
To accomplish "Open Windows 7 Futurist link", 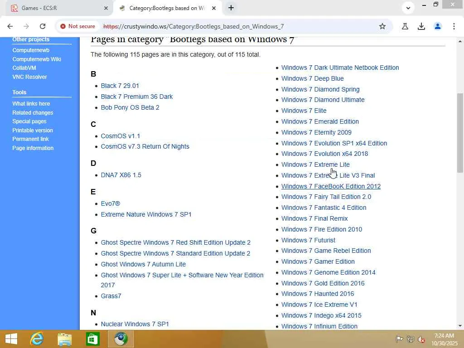I will (308, 240).
